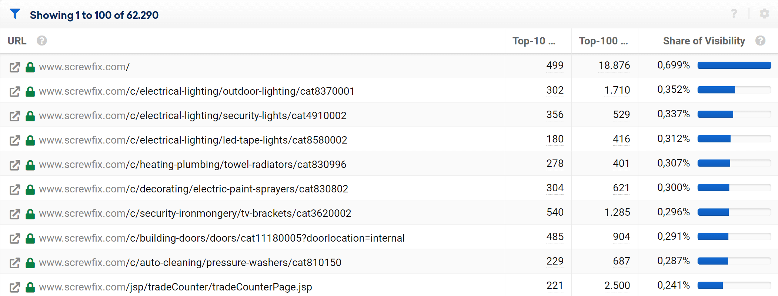The height and width of the screenshot is (296, 778).
Task: Sort by Share of Visibility header
Action: tap(704, 41)
